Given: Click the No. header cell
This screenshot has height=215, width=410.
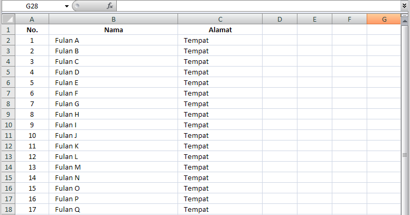Looking at the screenshot, I should click(32, 30).
